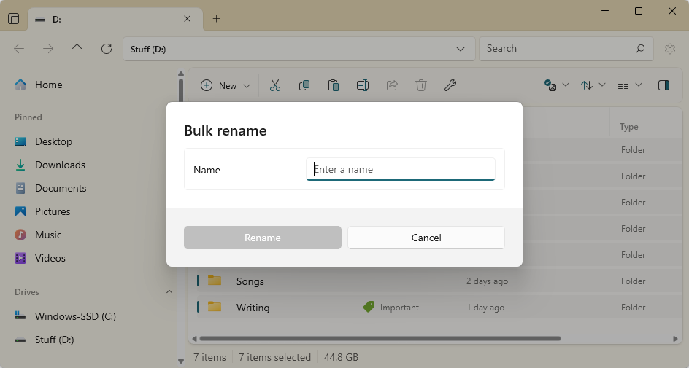Select Downloads in the sidebar
689x368 pixels.
click(60, 165)
